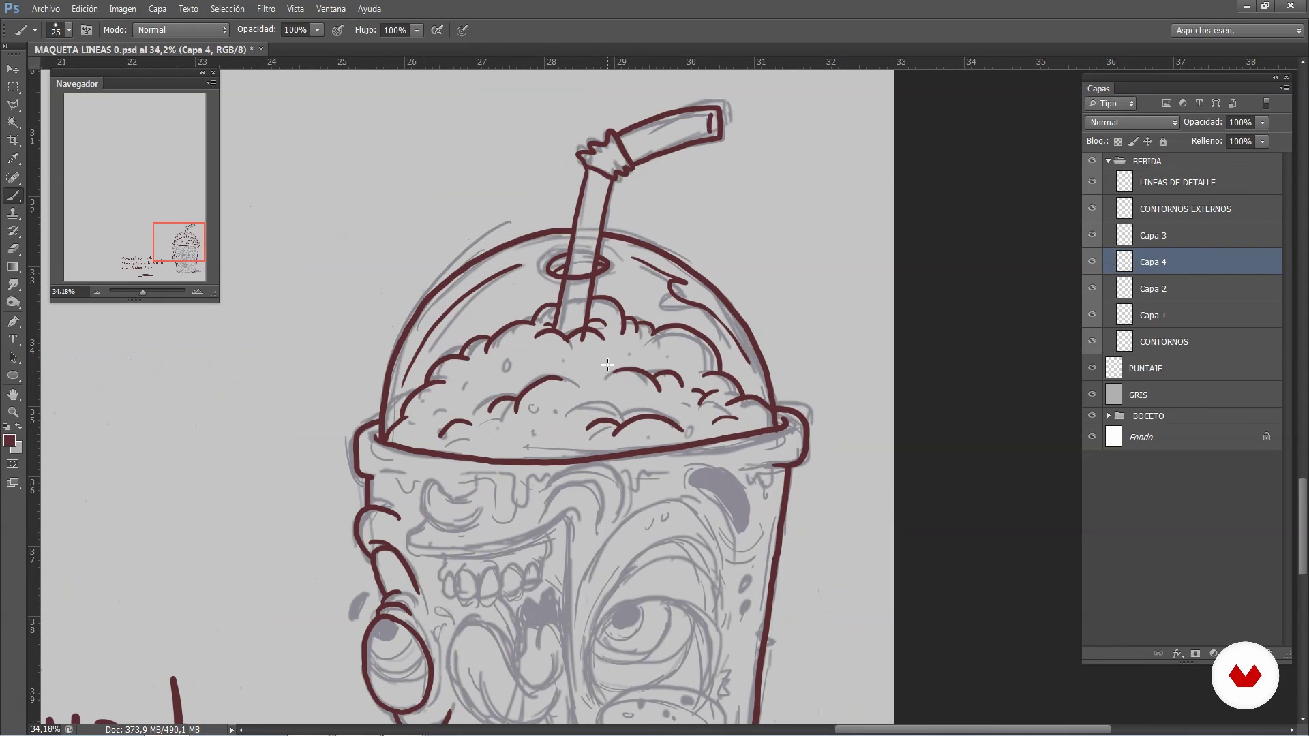Open the brush Modo dropdown
This screenshot has width=1309, height=736.
click(x=181, y=30)
